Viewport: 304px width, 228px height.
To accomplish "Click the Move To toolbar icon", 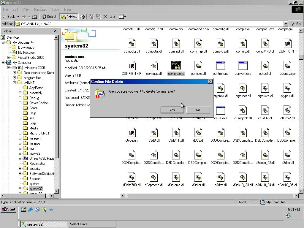I will pos(91,17).
